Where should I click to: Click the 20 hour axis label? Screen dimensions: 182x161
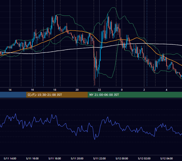pos(77,90)
